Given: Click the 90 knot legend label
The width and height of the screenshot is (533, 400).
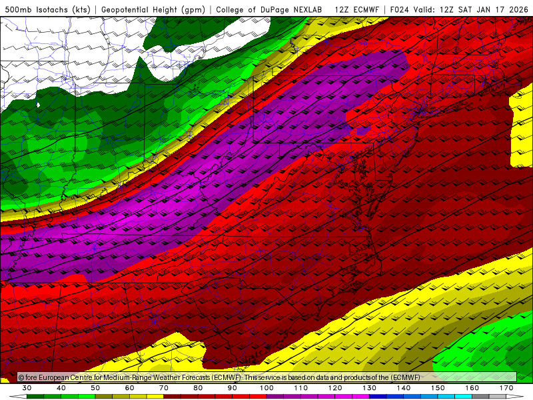Looking at the screenshot, I should [233, 388].
